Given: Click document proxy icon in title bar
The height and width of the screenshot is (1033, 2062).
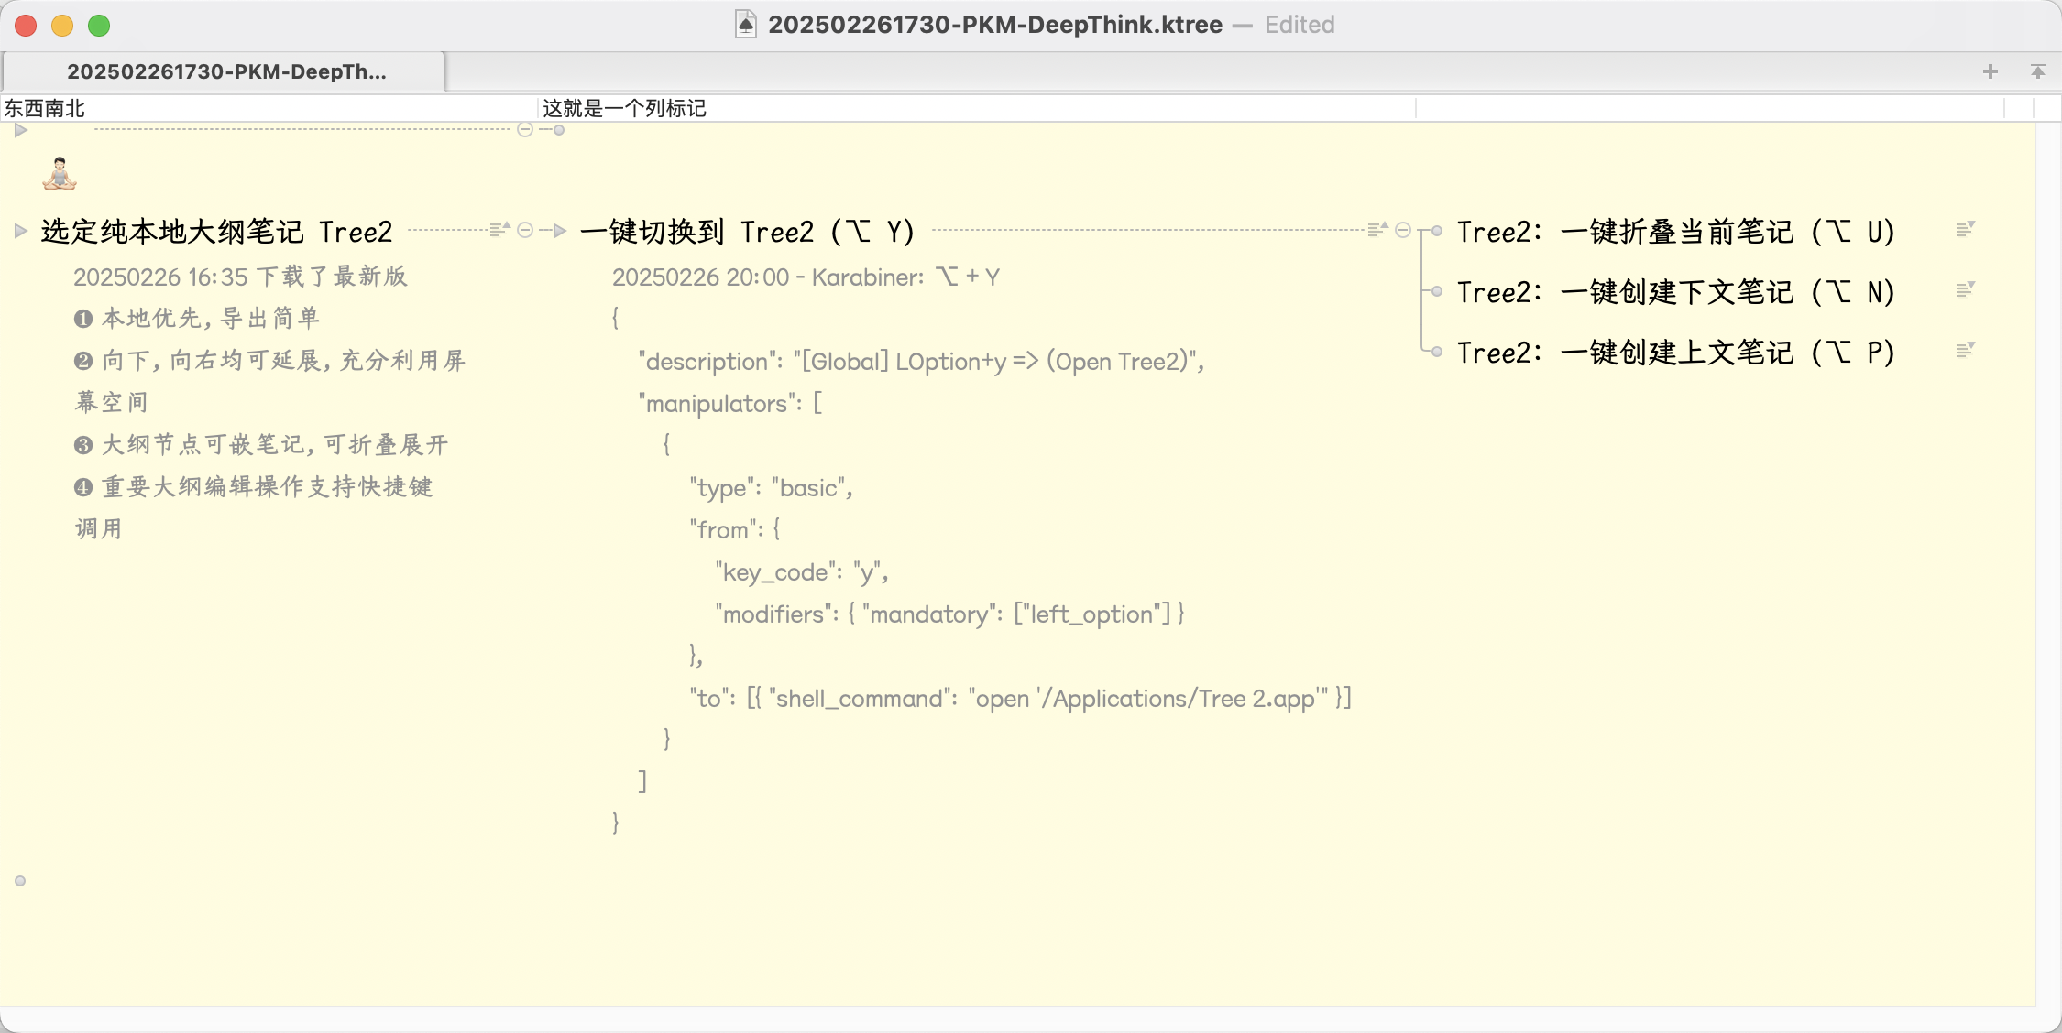Looking at the screenshot, I should click(x=746, y=25).
